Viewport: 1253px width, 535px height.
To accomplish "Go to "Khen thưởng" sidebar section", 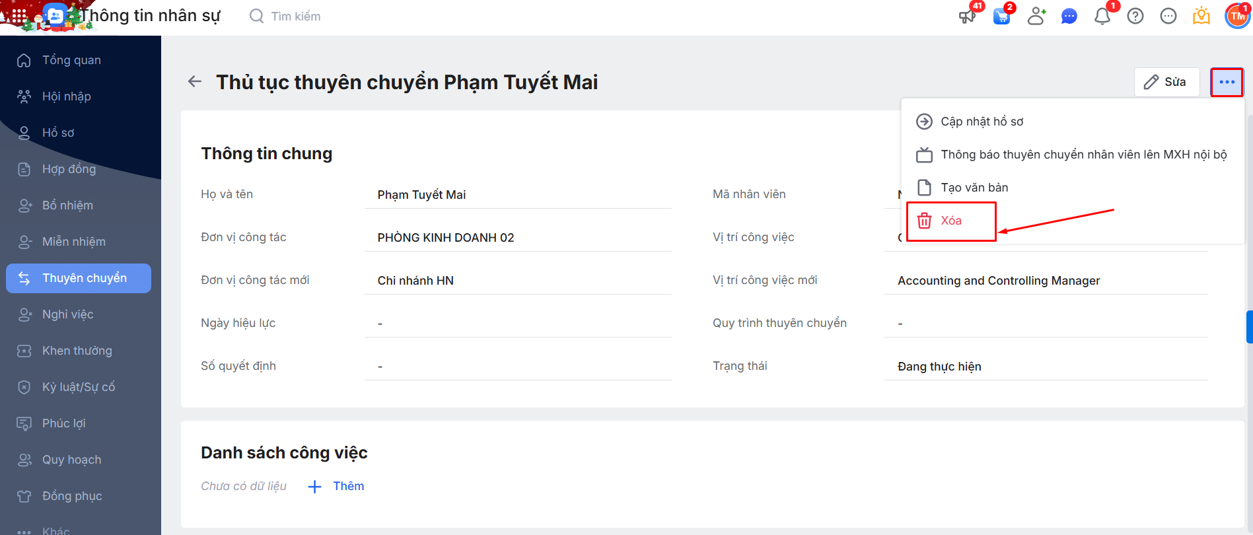I will [x=77, y=351].
